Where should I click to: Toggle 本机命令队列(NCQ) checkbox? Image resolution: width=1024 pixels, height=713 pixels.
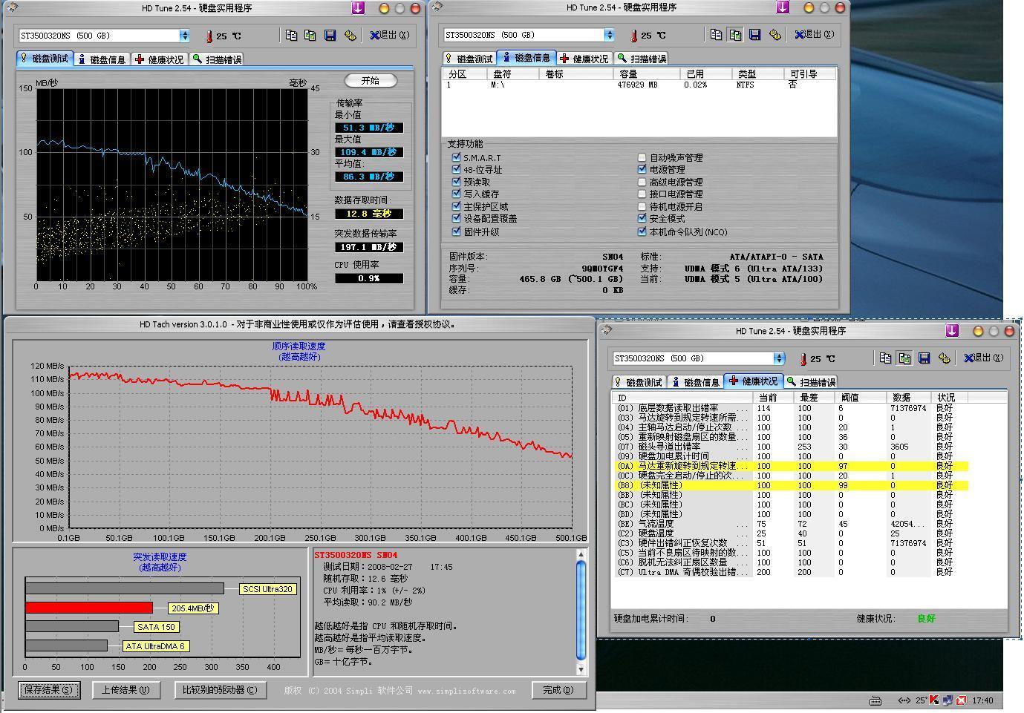642,231
